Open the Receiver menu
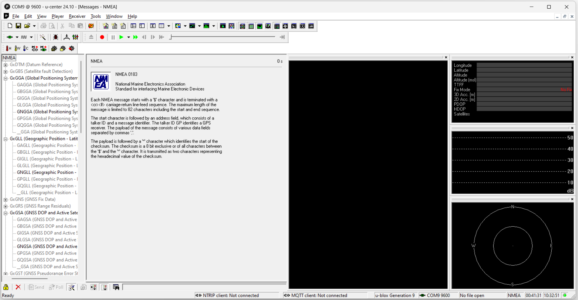The width and height of the screenshot is (578, 300). (77, 16)
